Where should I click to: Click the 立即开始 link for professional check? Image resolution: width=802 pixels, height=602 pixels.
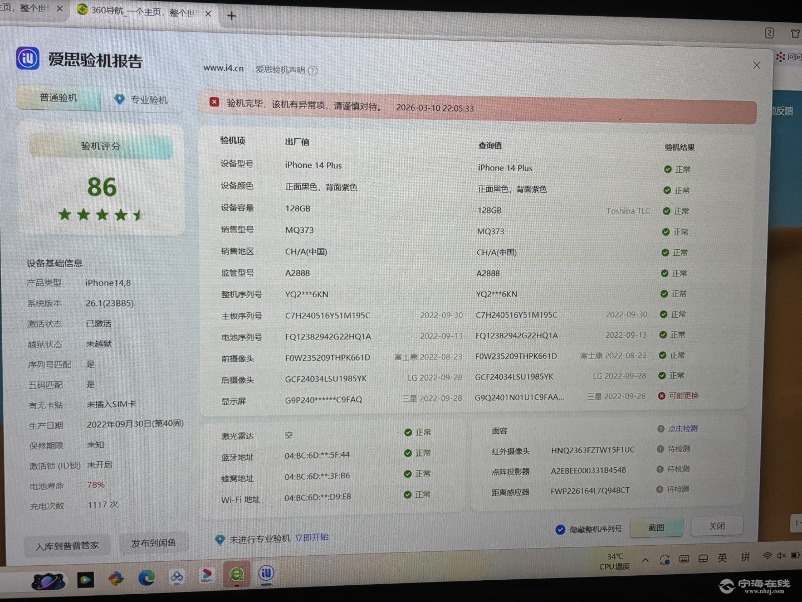[311, 537]
